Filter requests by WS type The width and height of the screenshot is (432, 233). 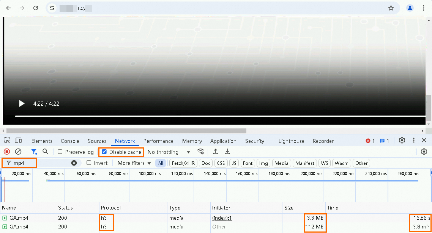click(325, 163)
